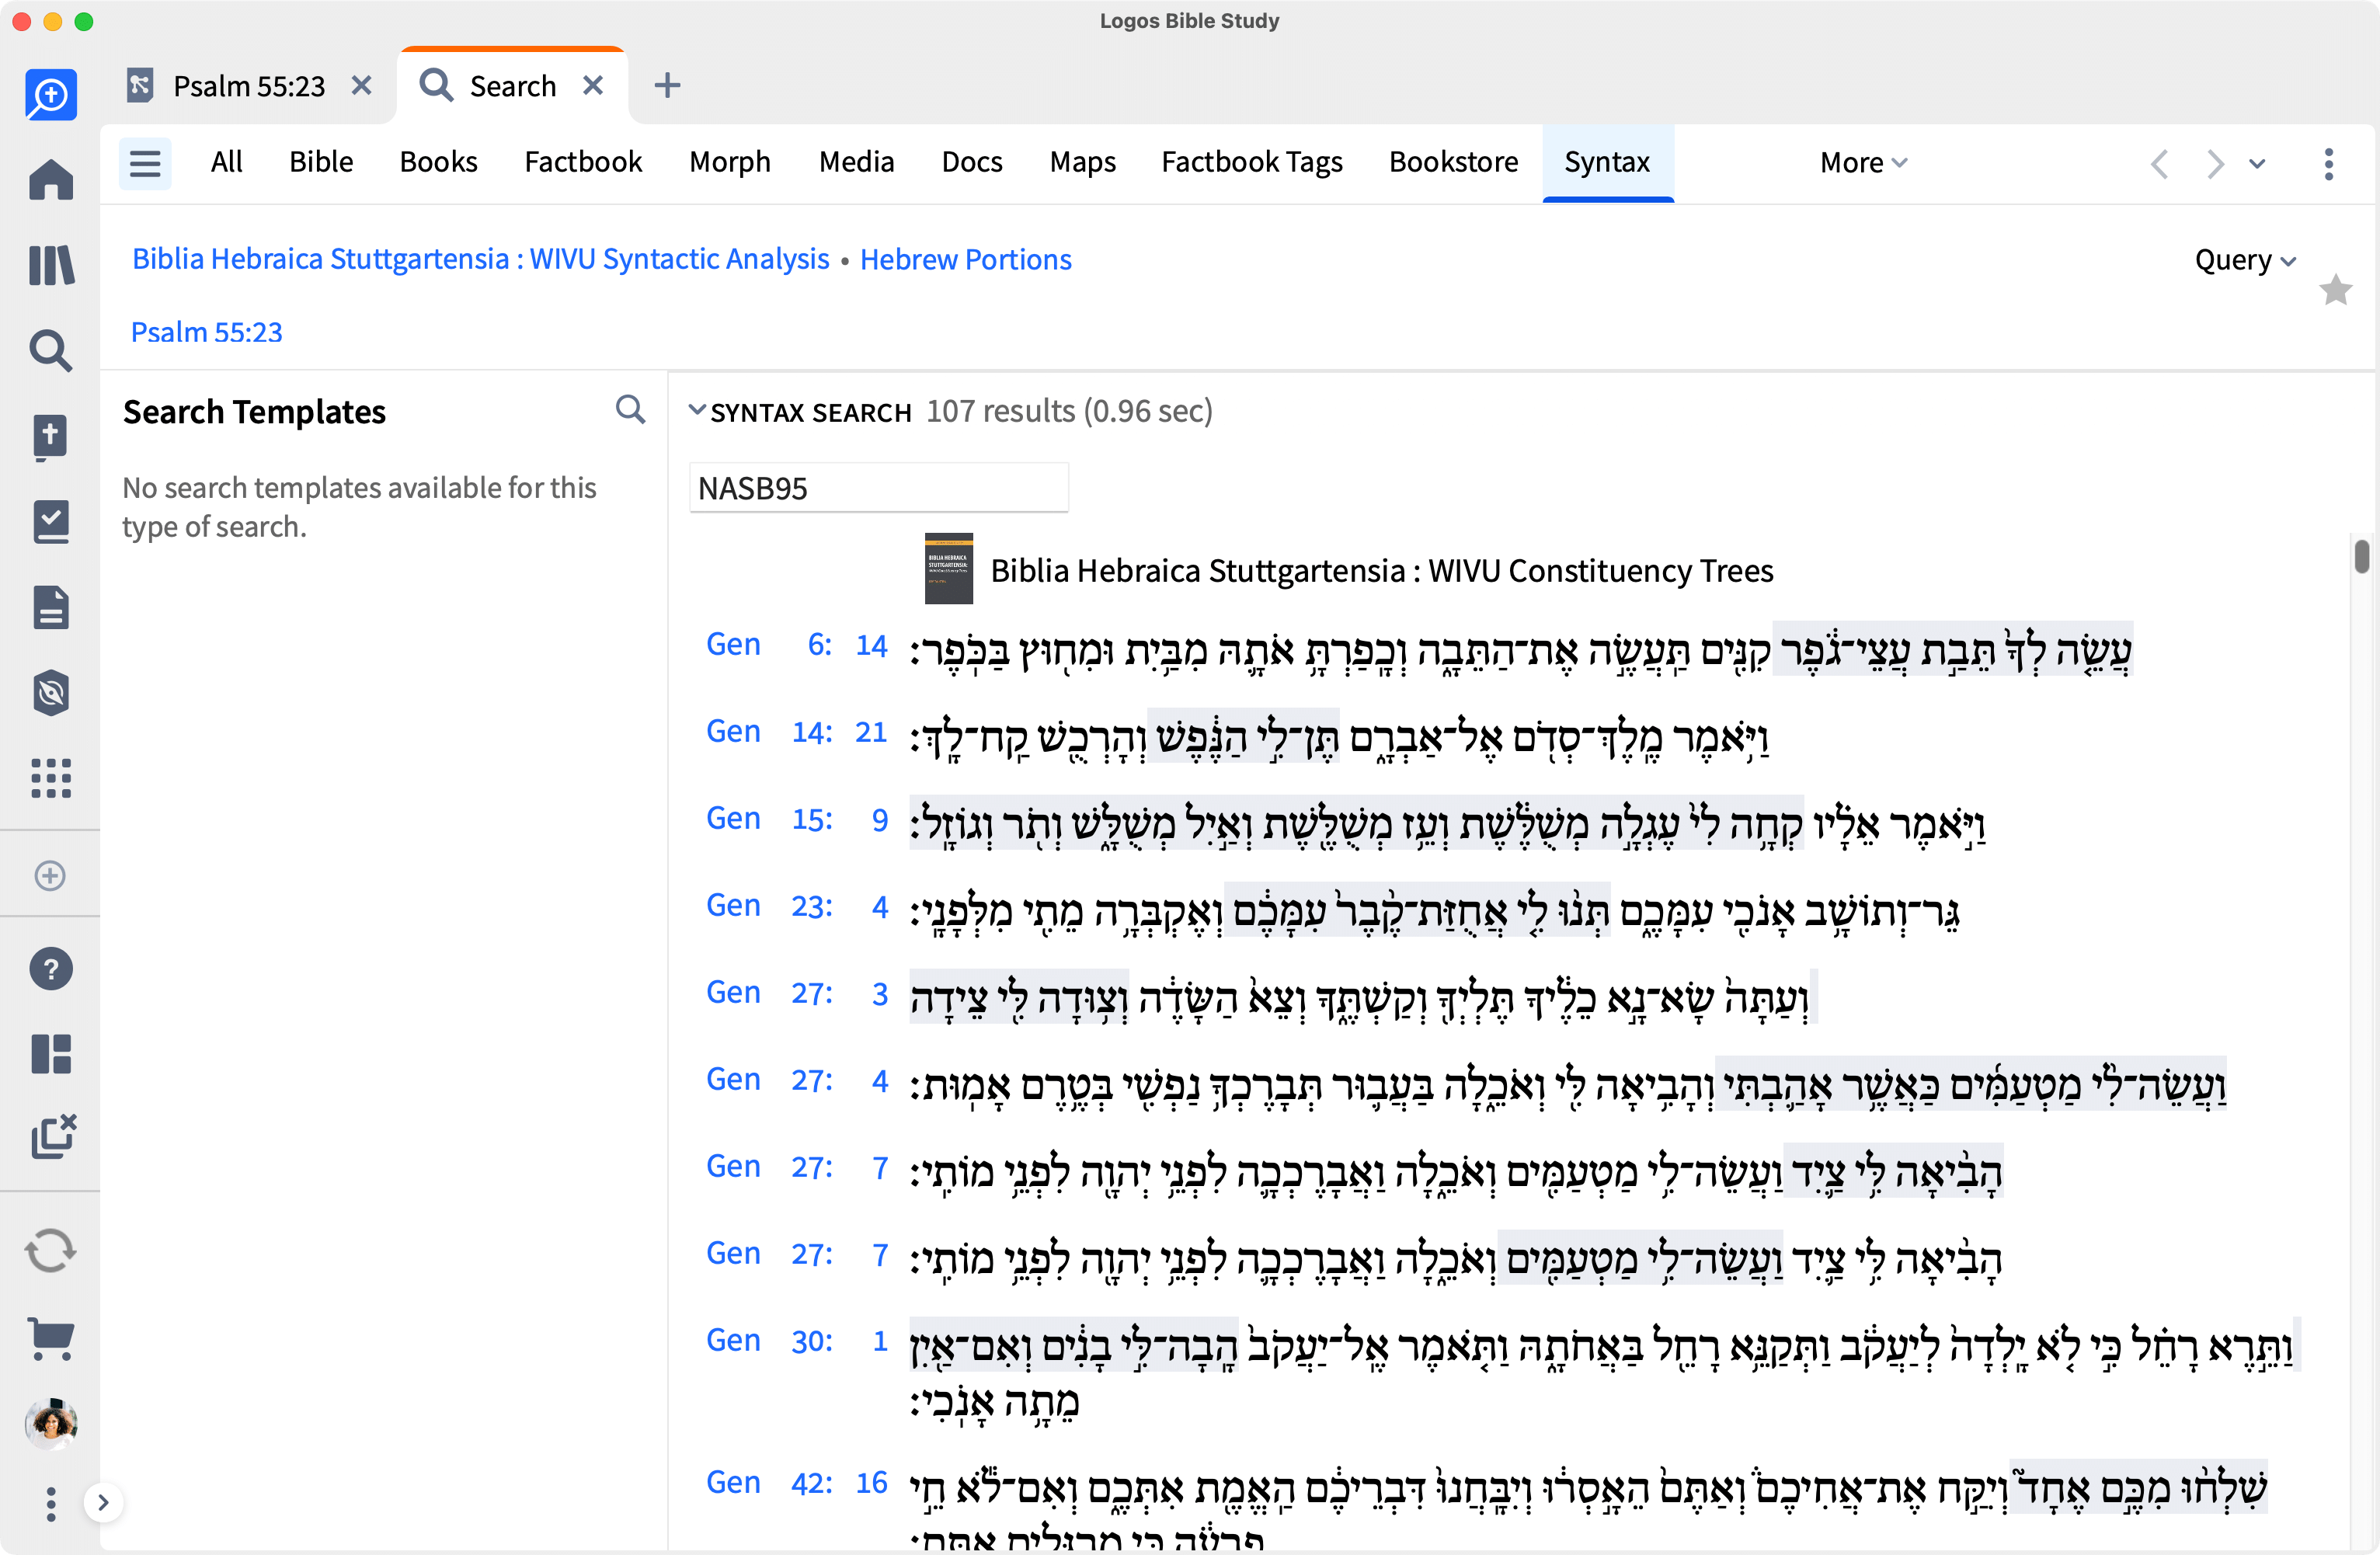This screenshot has height=1555, width=2380.
Task: Navigate forward with right arrow
Action: point(2216,163)
